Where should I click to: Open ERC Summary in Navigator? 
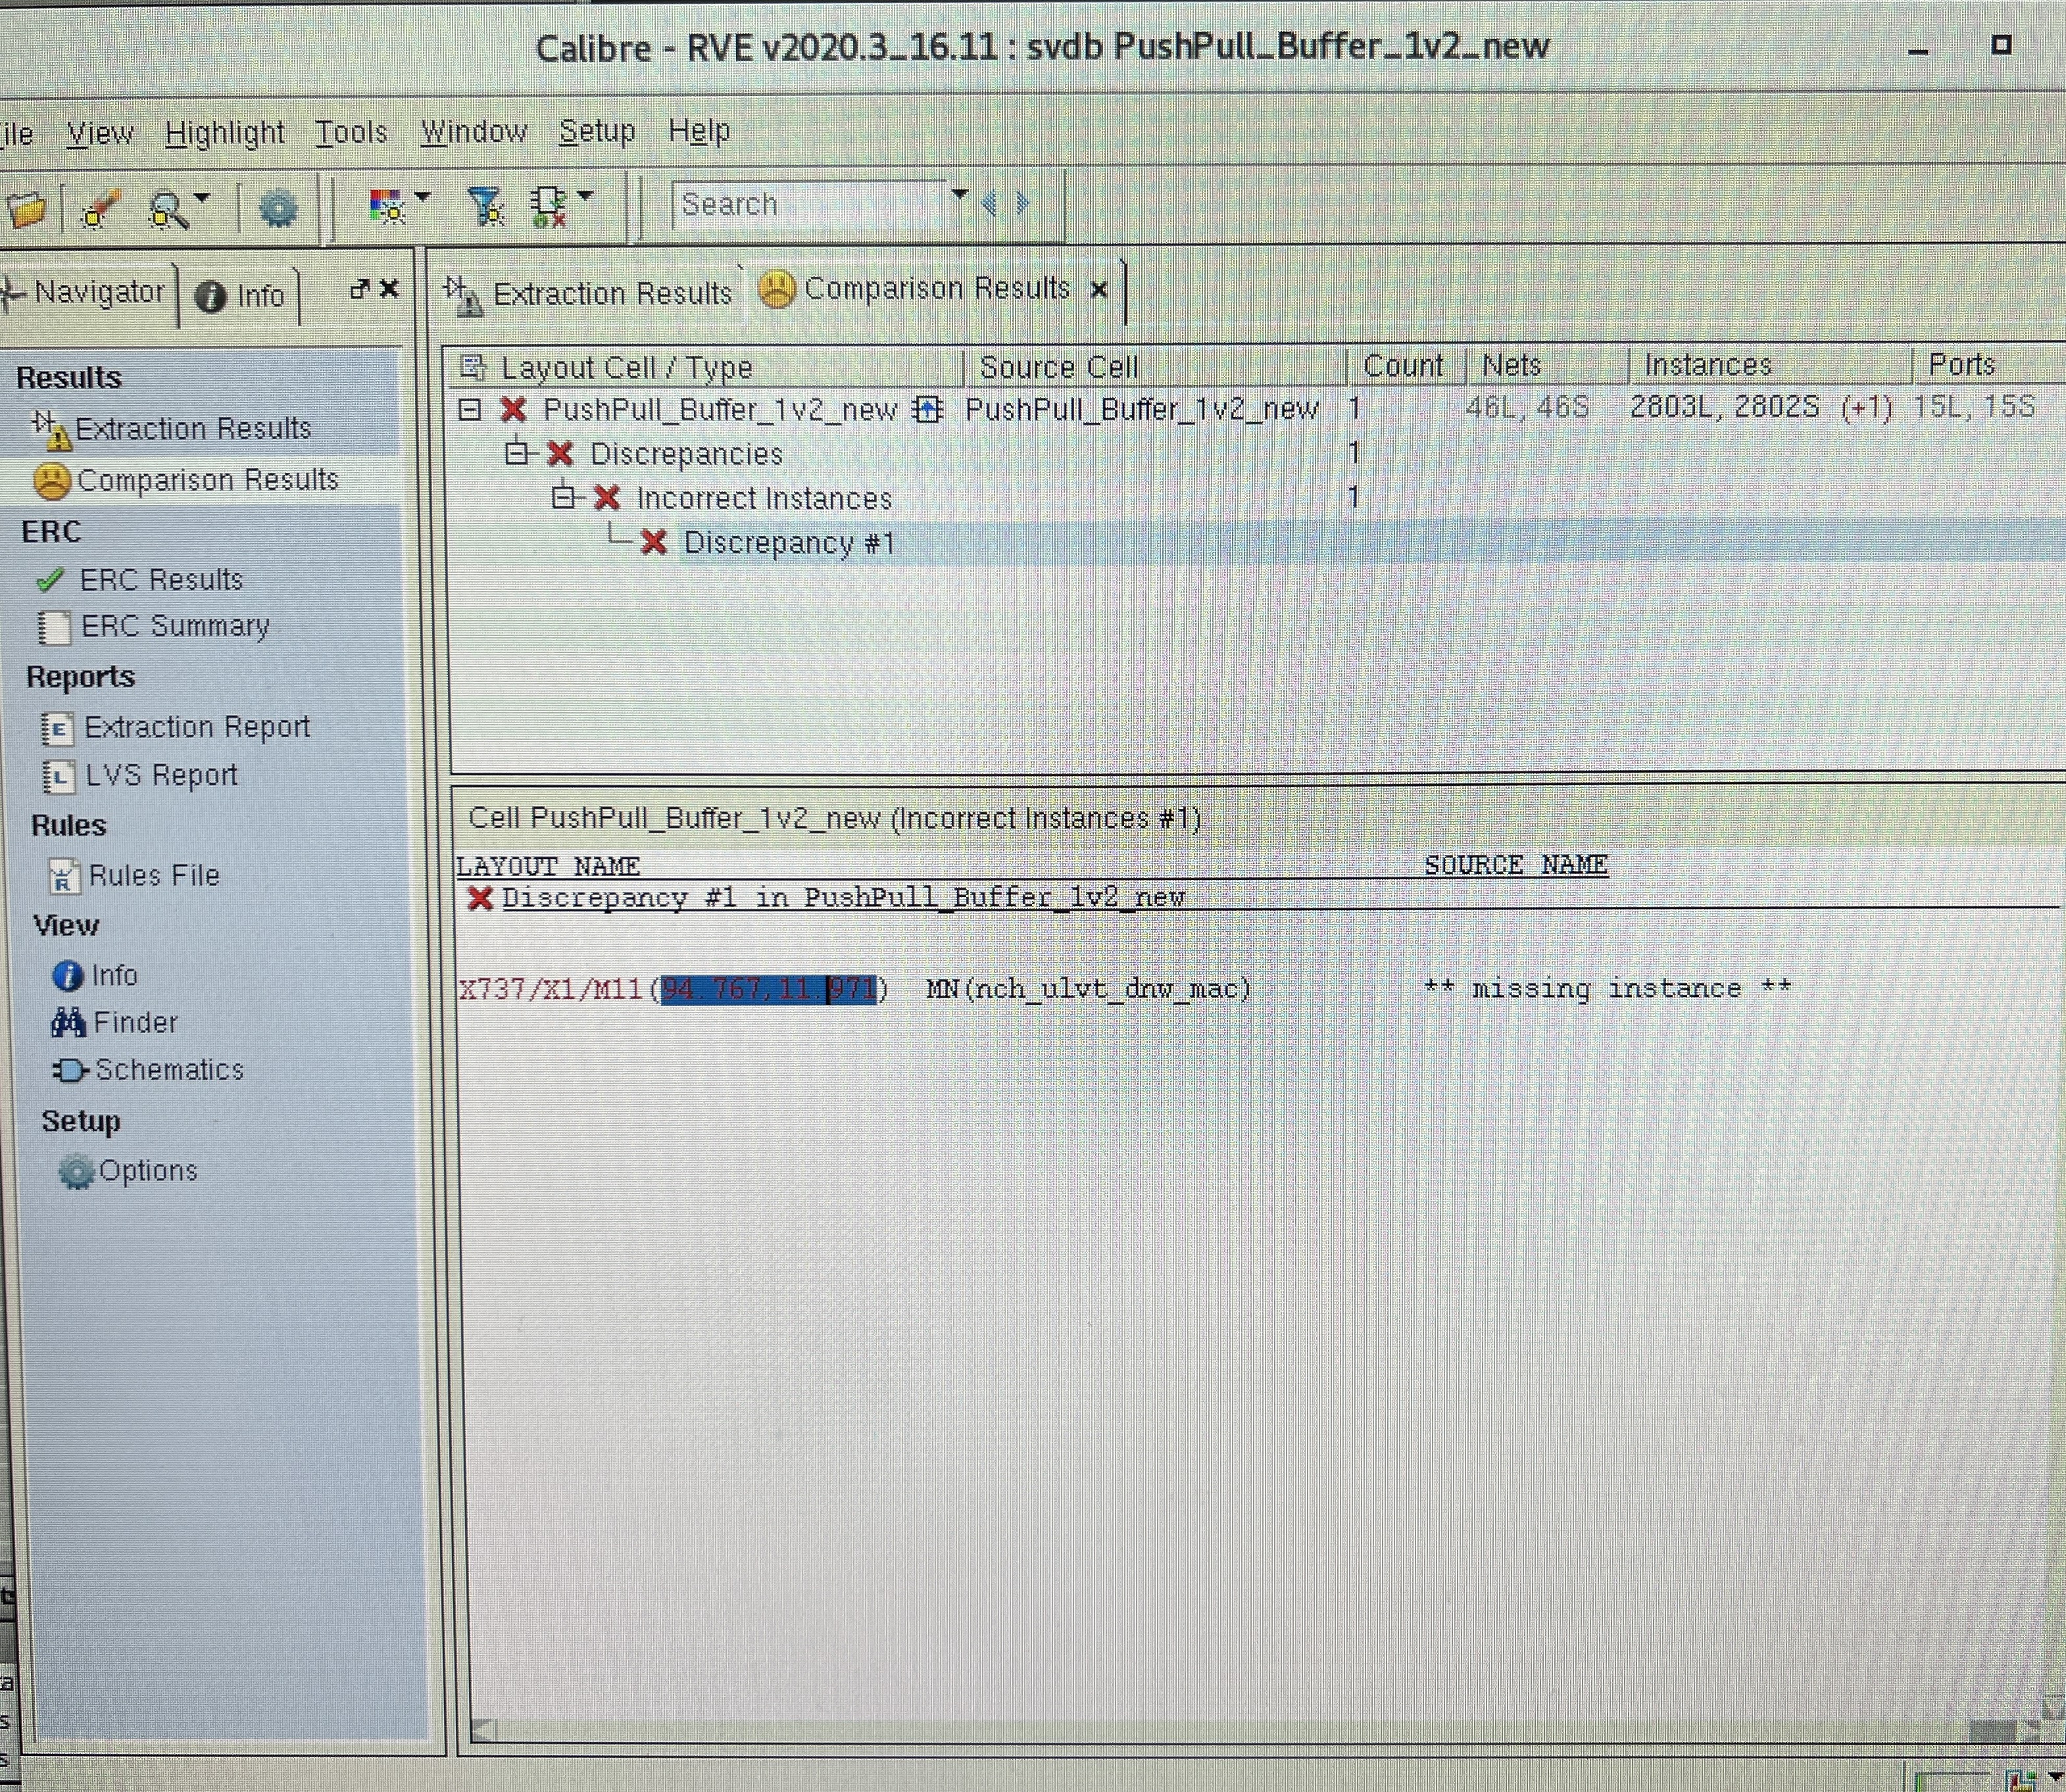[154, 627]
